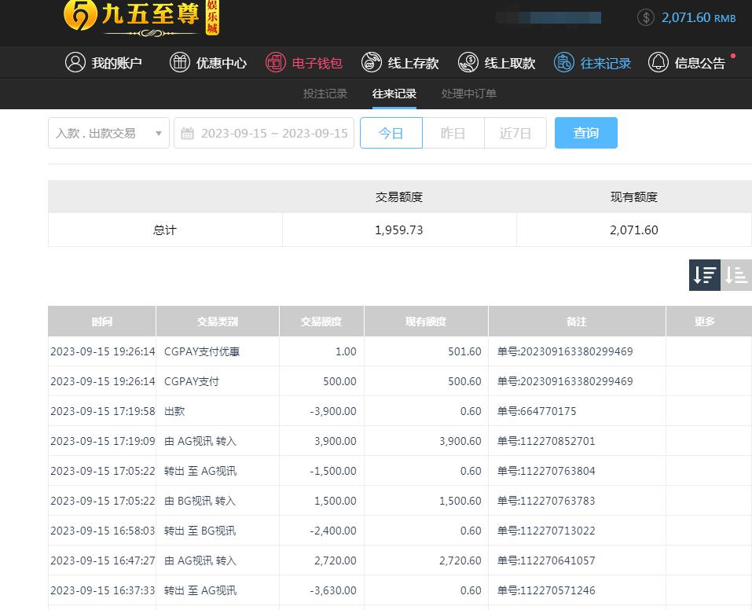
Task: Select the 今日 date range option
Action: [x=391, y=133]
